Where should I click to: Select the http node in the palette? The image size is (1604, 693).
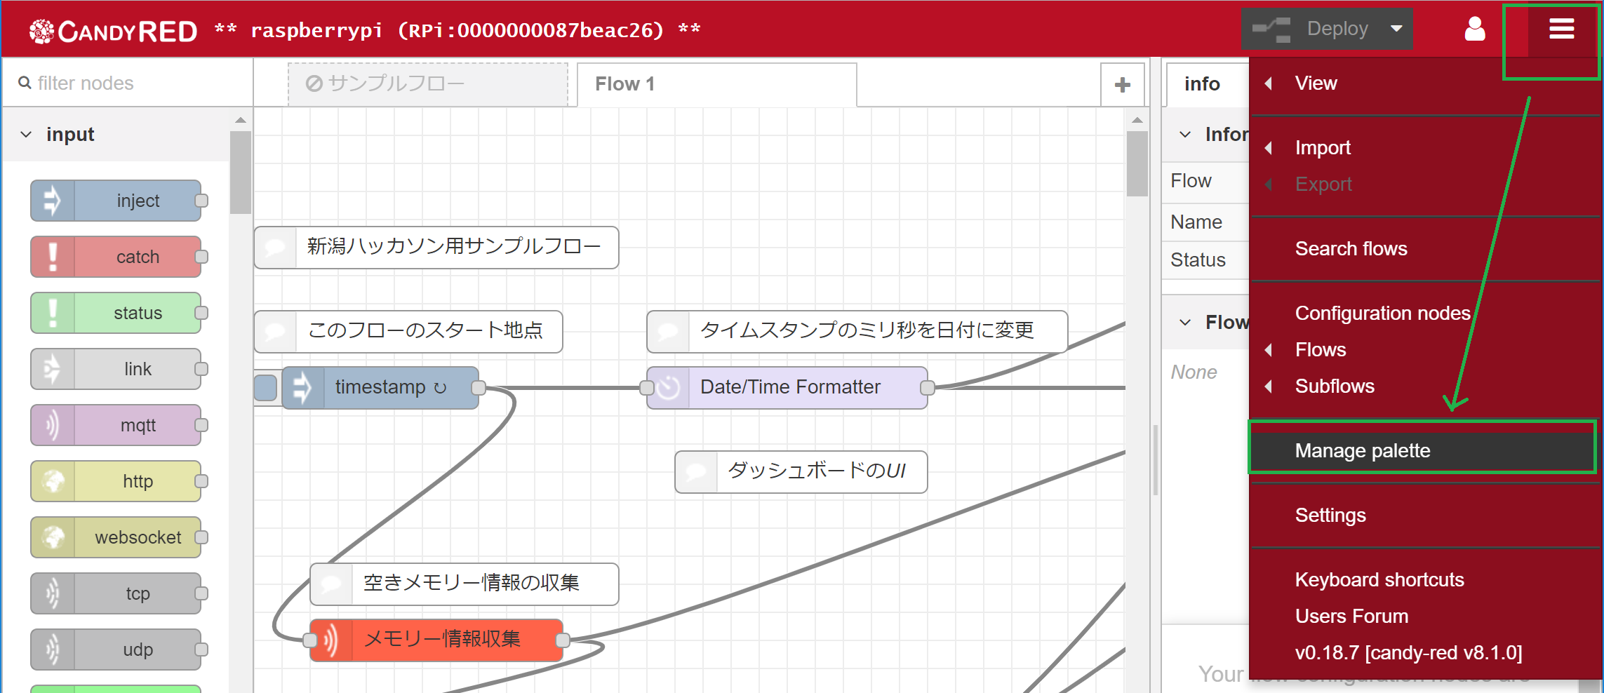116,481
